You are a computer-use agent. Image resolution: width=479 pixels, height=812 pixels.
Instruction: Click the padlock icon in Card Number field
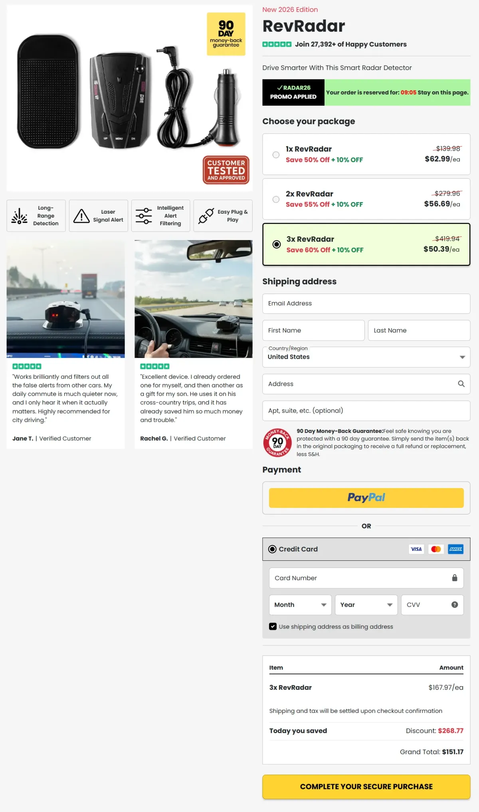tap(454, 578)
